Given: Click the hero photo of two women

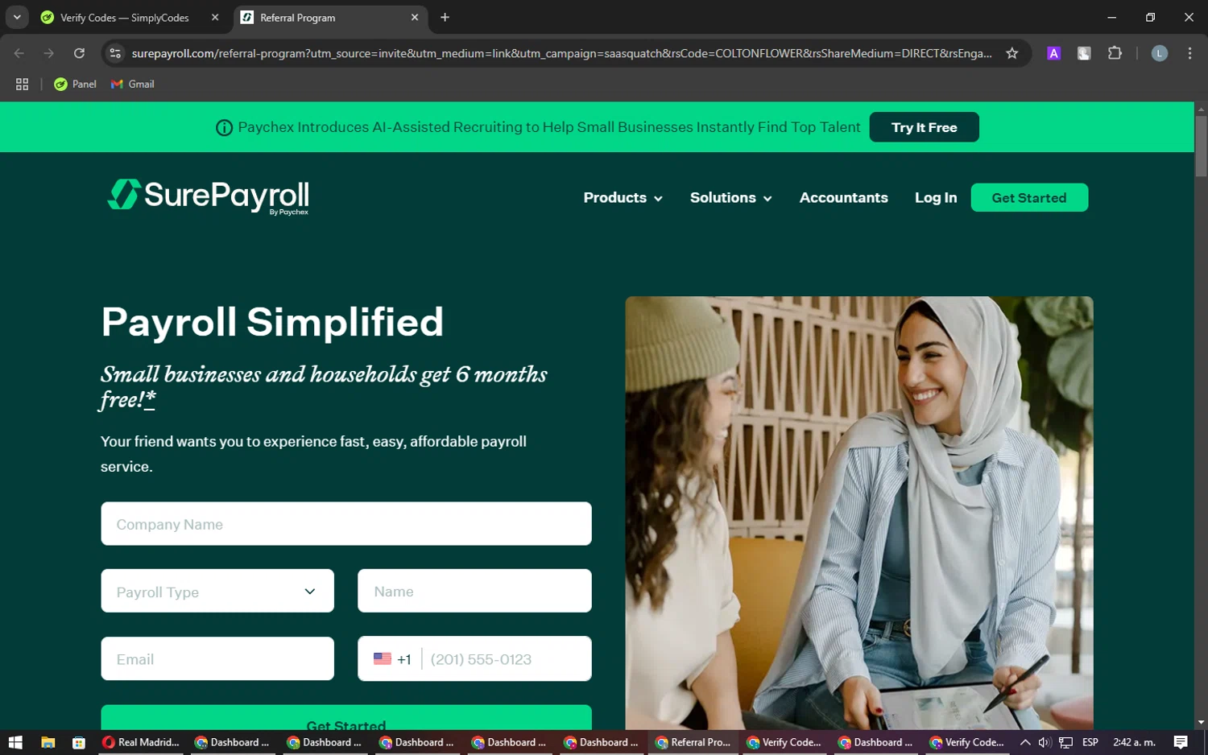Looking at the screenshot, I should point(859,513).
